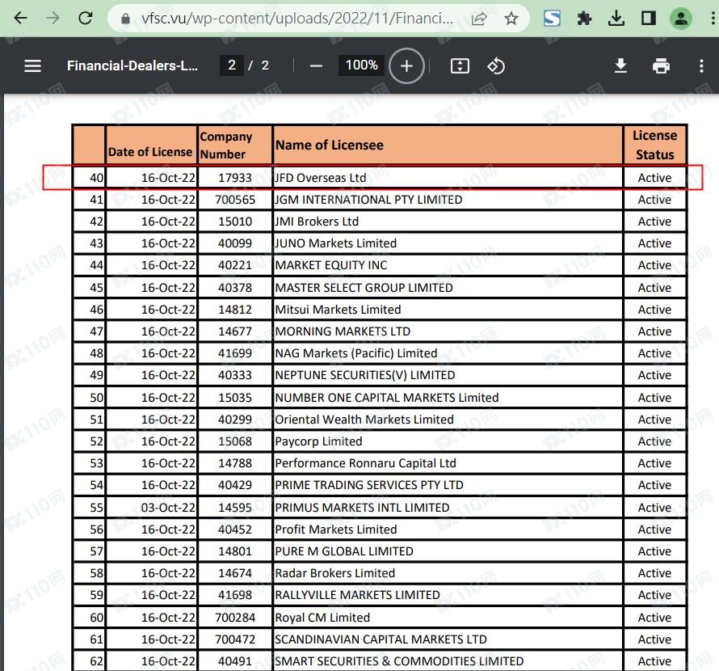Select 'JFD Overseas Ltd' licensee name

(x=321, y=178)
